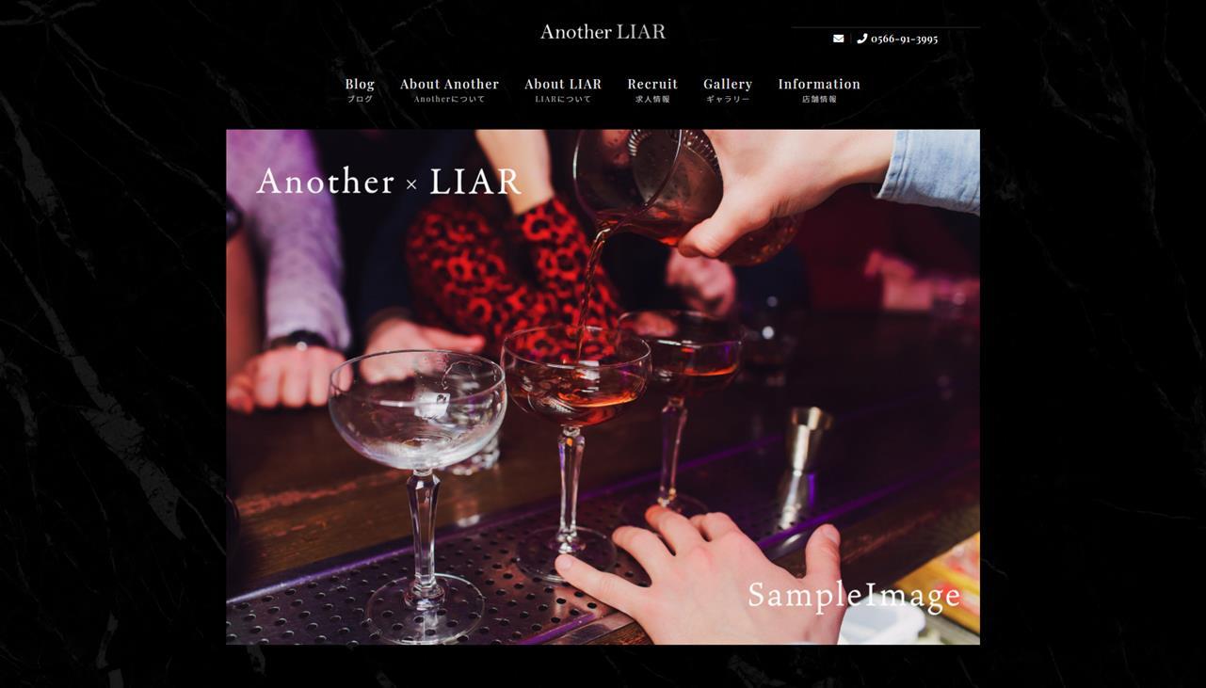Open the 0566-91-3995 phone number link
1206x688 pixels.
pyautogui.click(x=904, y=39)
